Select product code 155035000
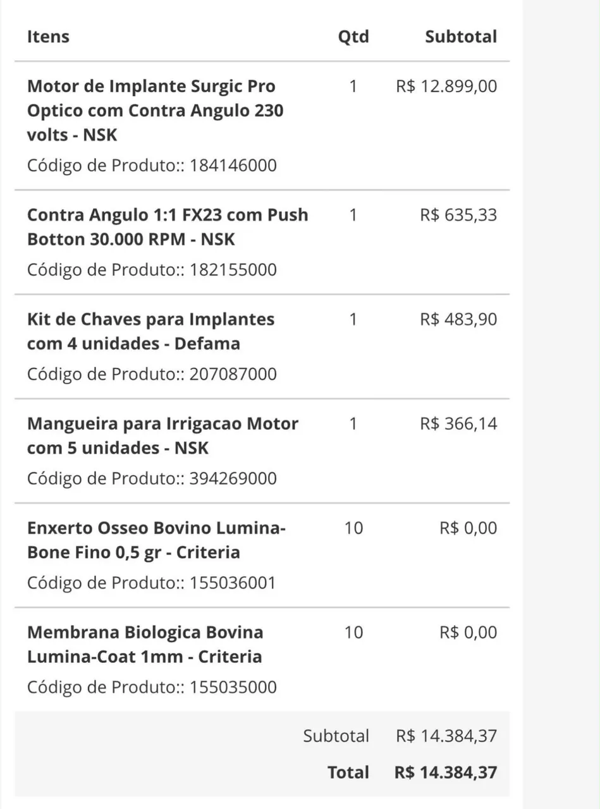This screenshot has height=809, width=600. tap(233, 687)
